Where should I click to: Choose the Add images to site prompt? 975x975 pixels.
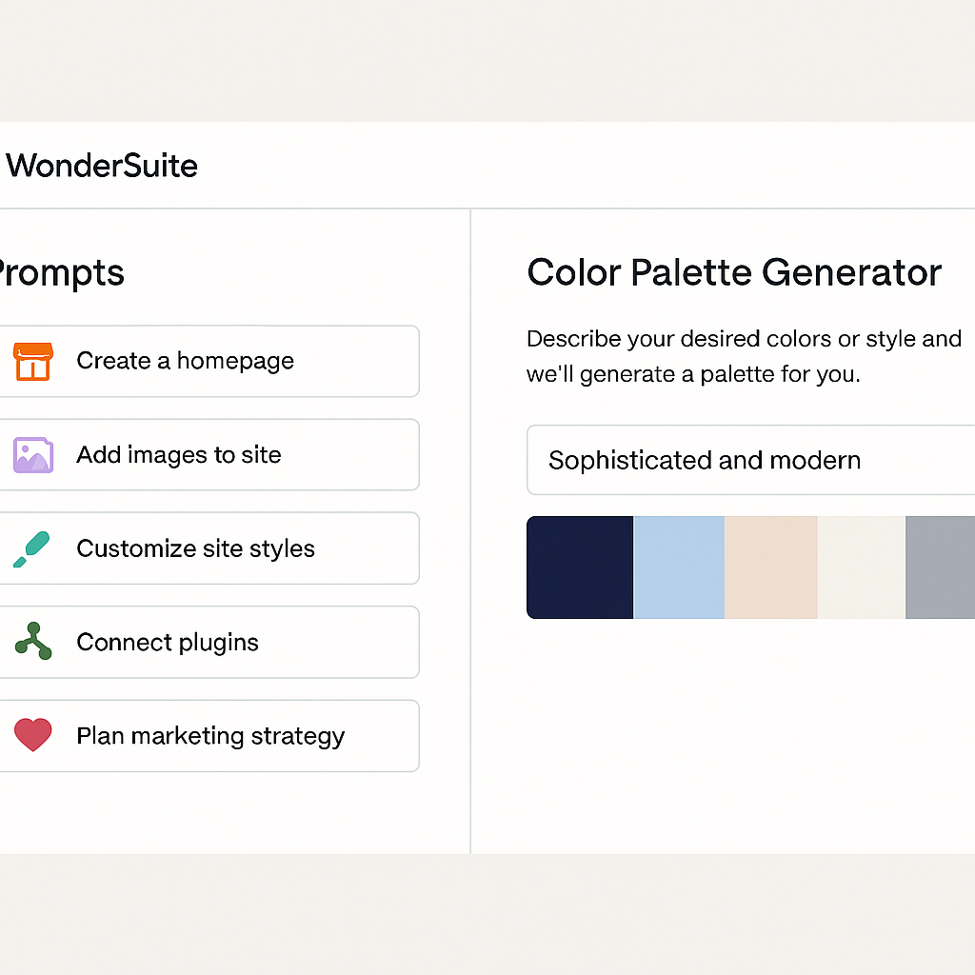coord(209,454)
